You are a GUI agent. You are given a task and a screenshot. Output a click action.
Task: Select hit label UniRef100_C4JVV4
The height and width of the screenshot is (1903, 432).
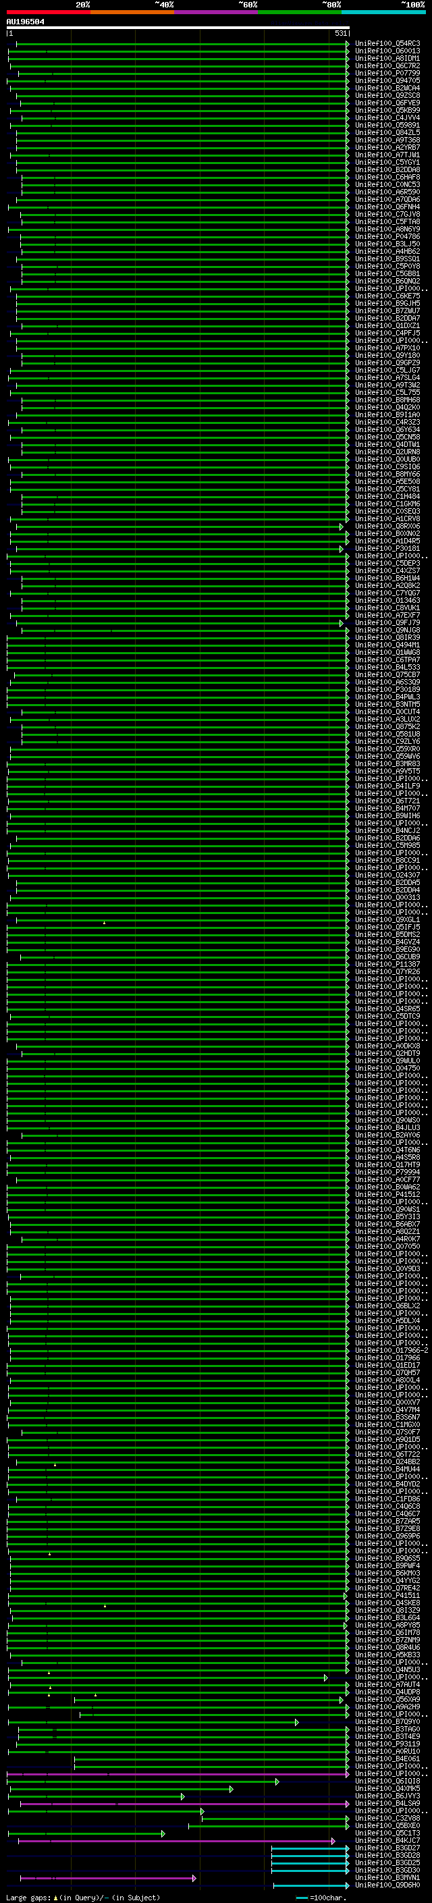tap(387, 117)
